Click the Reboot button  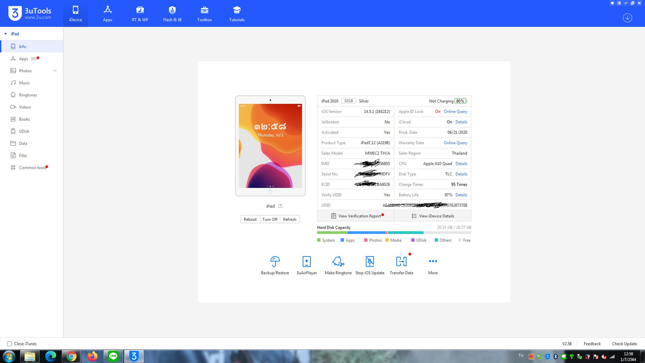[250, 219]
